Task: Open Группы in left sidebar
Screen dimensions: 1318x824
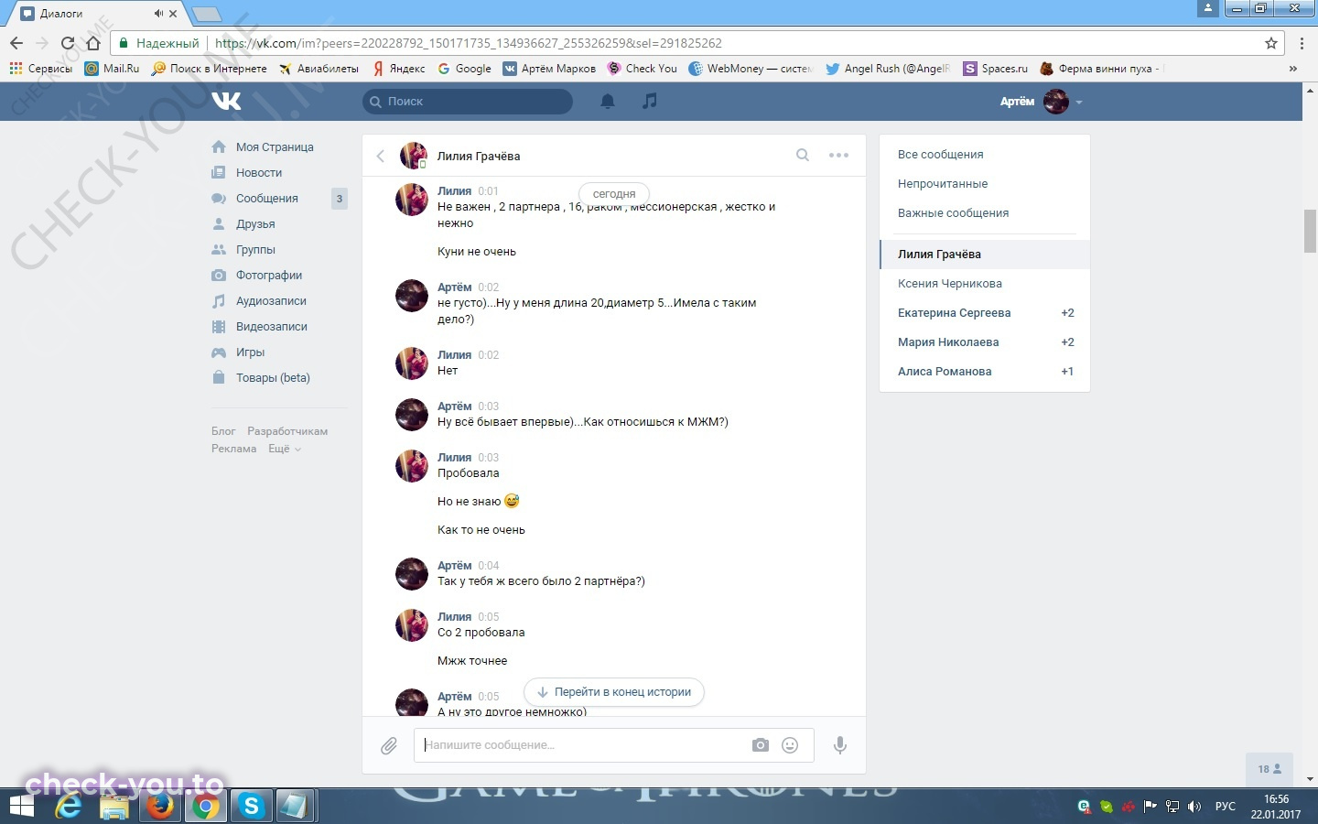Action: (x=255, y=249)
